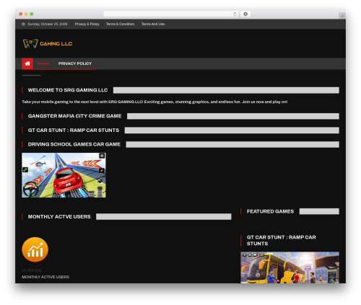The image size is (361, 305).
Task: Click the red macOS close window button
Action: click(21, 14)
